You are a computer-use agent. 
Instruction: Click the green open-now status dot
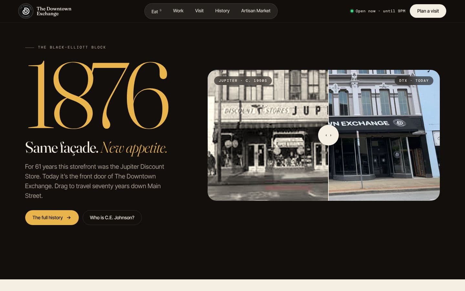pyautogui.click(x=352, y=11)
